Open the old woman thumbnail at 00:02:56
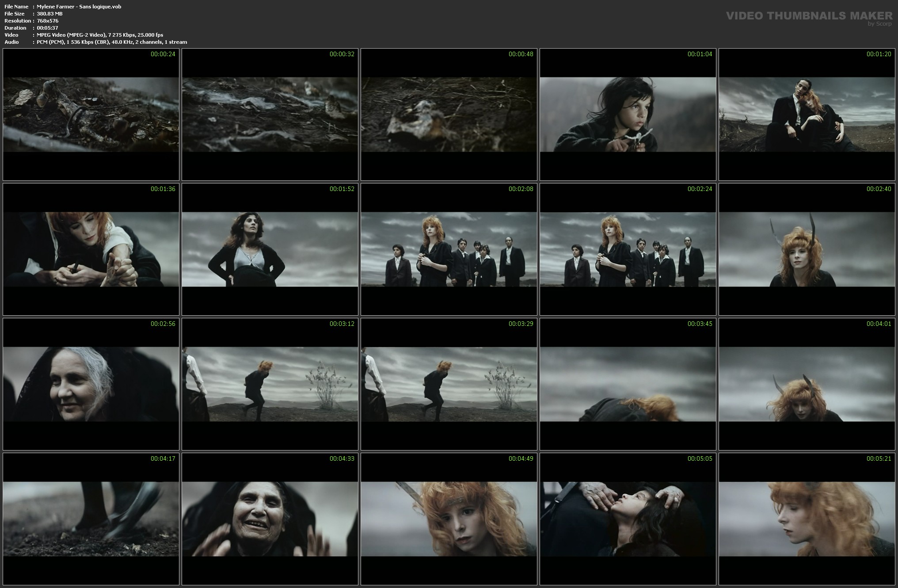The image size is (898, 588). tap(91, 384)
